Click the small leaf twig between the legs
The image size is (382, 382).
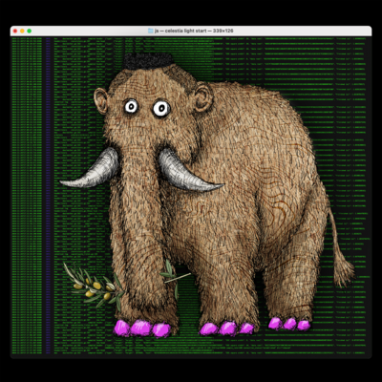pyautogui.click(x=175, y=277)
